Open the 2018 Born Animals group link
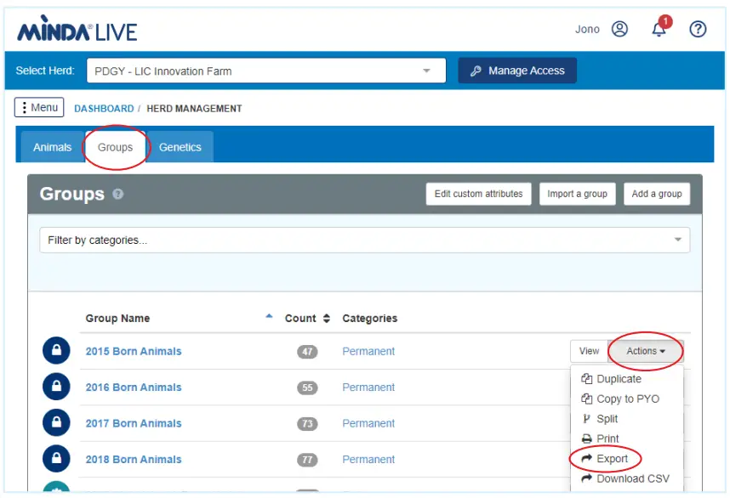The image size is (730, 498). point(133,460)
